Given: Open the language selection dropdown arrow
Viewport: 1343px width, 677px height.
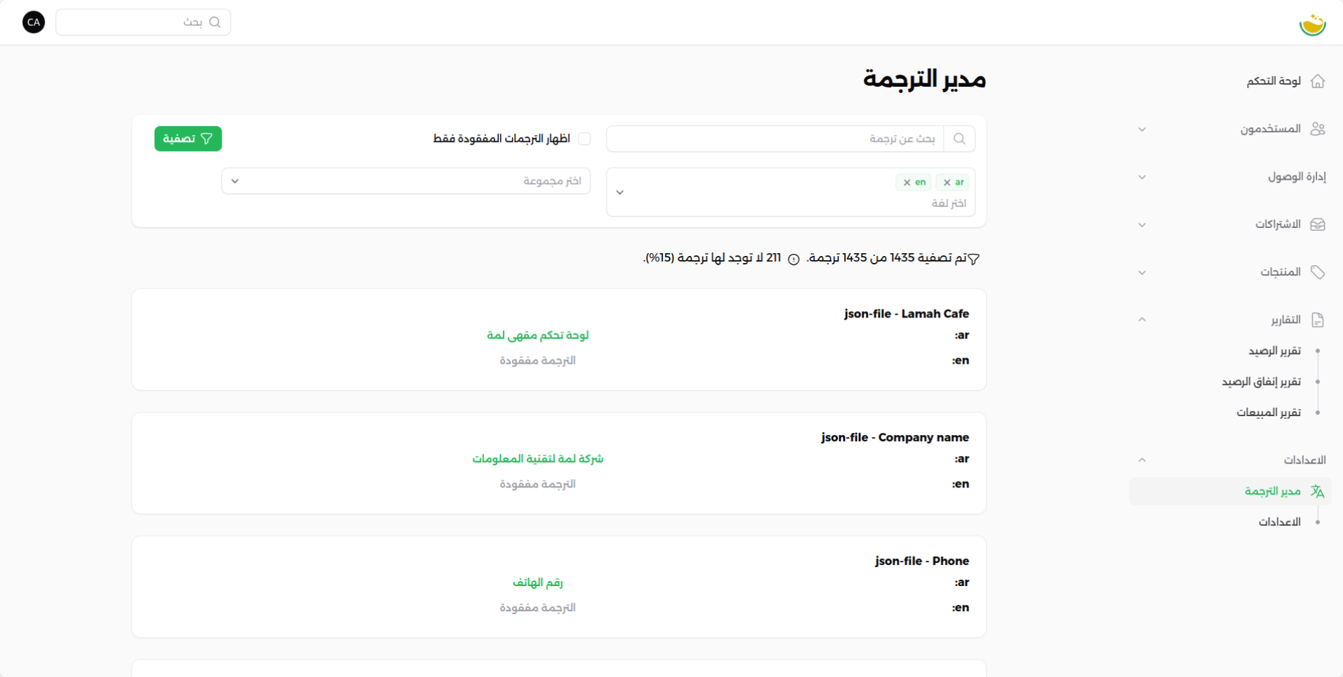Looking at the screenshot, I should point(620,192).
